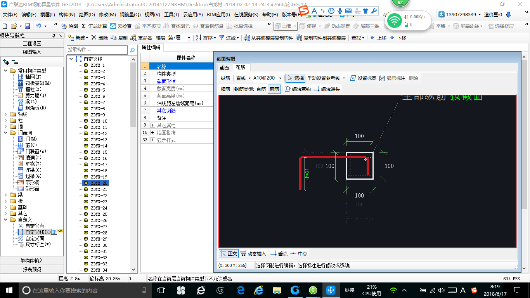The width and height of the screenshot is (530, 298).
Task: Open the A10@200 rebar spec dropdown
Action: 279,78
